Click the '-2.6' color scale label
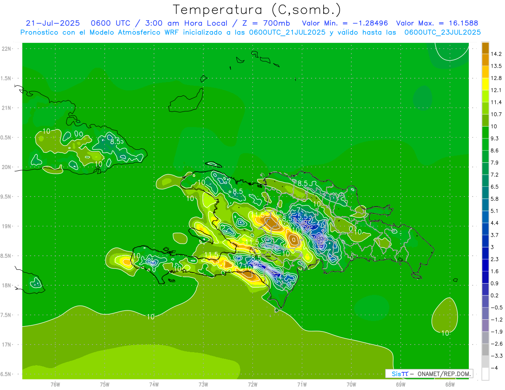Viewport: 505px width, 390px height. pos(497,344)
